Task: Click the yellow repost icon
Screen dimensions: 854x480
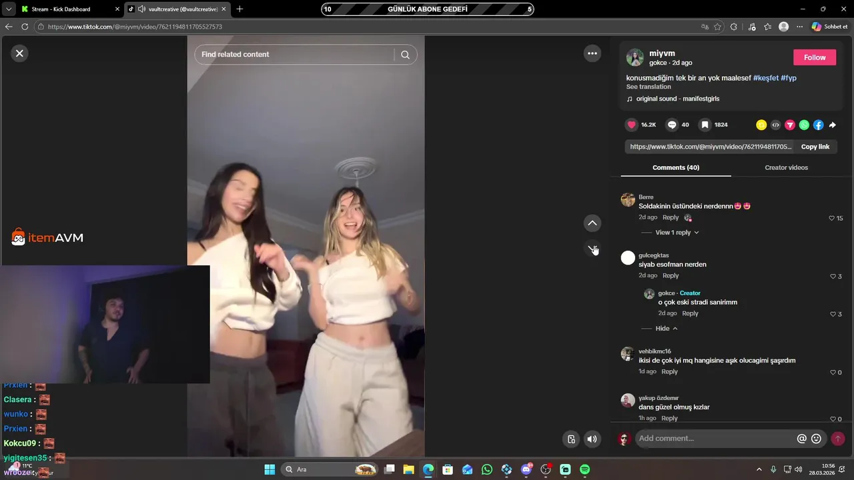Action: coord(761,125)
